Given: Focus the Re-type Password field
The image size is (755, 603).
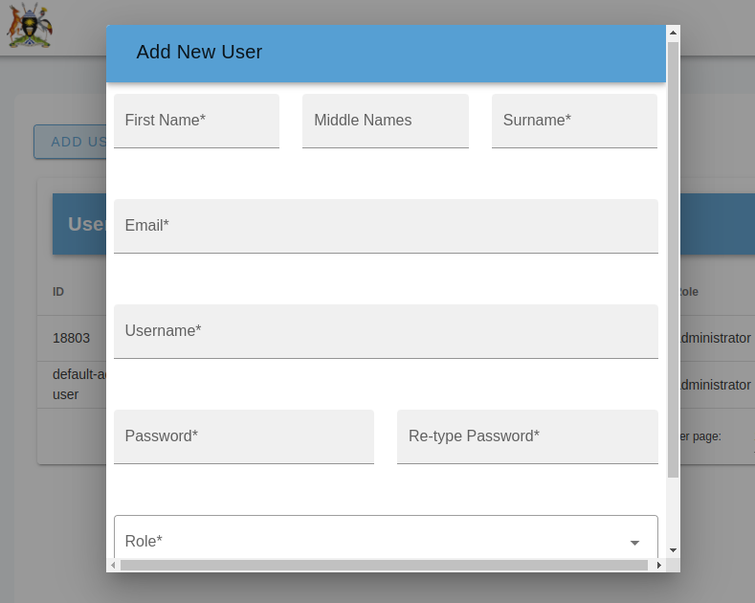Looking at the screenshot, I should coord(527,436).
